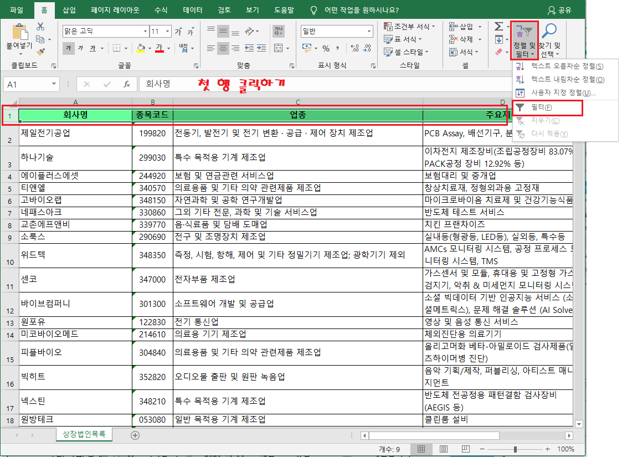This screenshot has height=457, width=622.
Task: Click the increase indent icon
Action: (x=261, y=48)
